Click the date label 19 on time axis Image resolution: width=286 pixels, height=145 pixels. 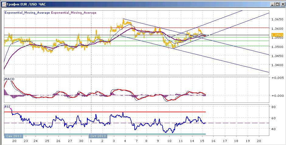pos(247,141)
